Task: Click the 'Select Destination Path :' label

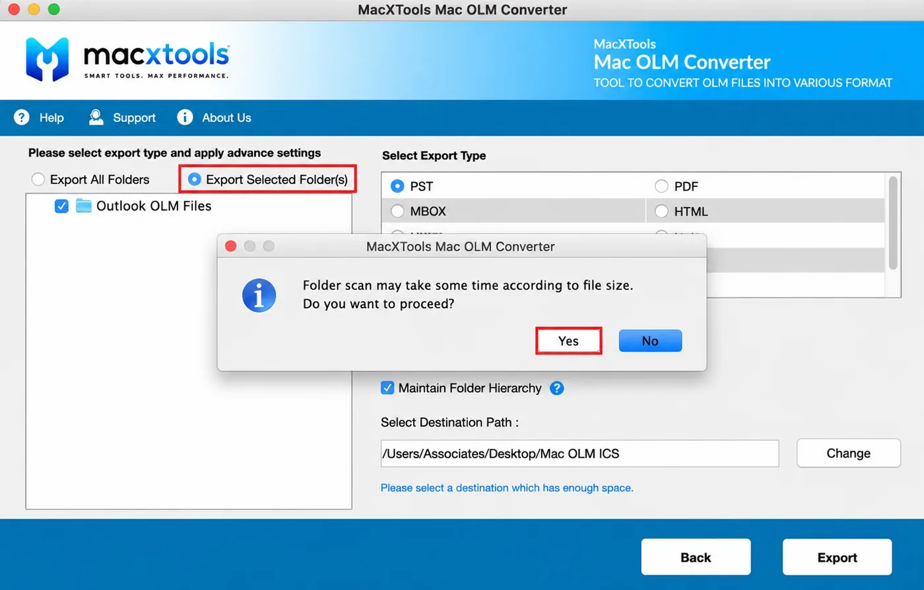Action: point(449,422)
